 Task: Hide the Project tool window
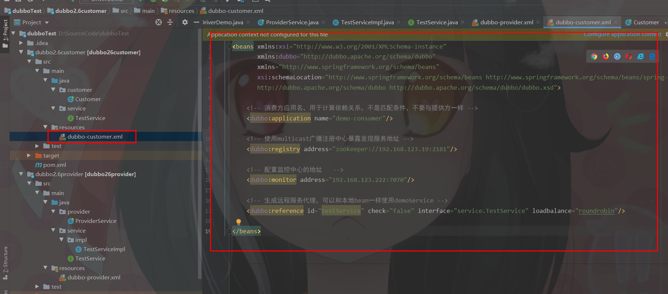coord(196,22)
